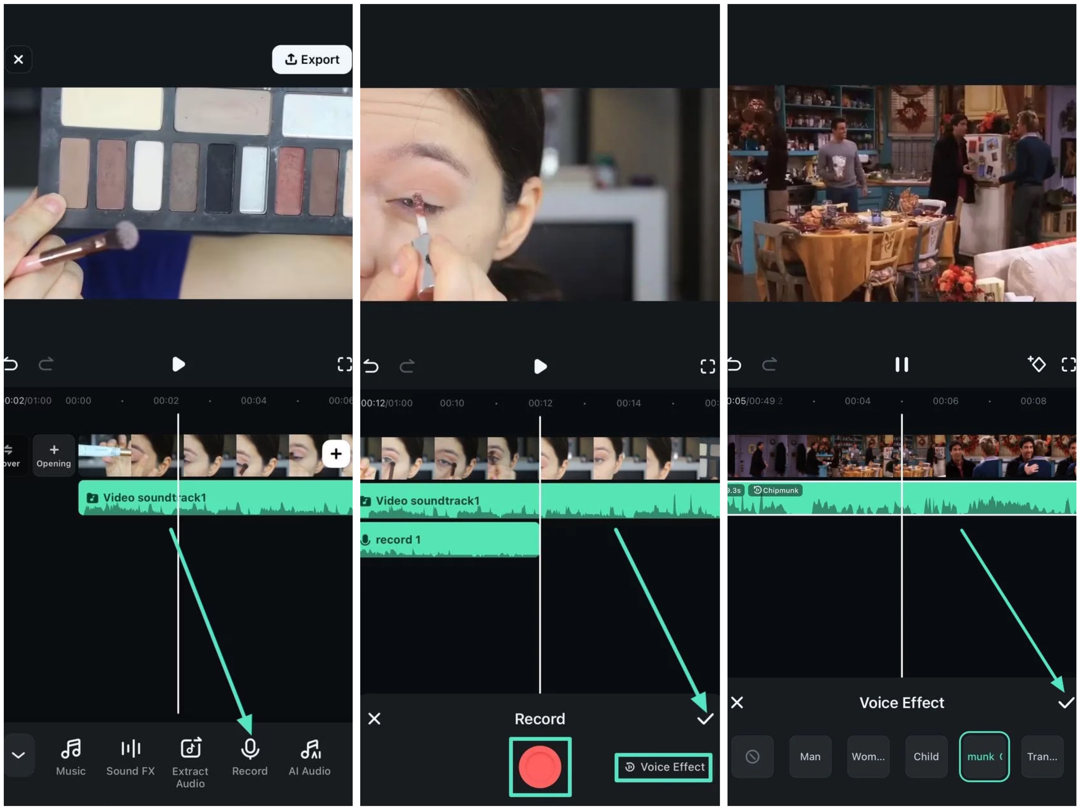Image resolution: width=1080 pixels, height=810 pixels.
Task: Enter fullscreen preview in left panel
Action: point(345,365)
